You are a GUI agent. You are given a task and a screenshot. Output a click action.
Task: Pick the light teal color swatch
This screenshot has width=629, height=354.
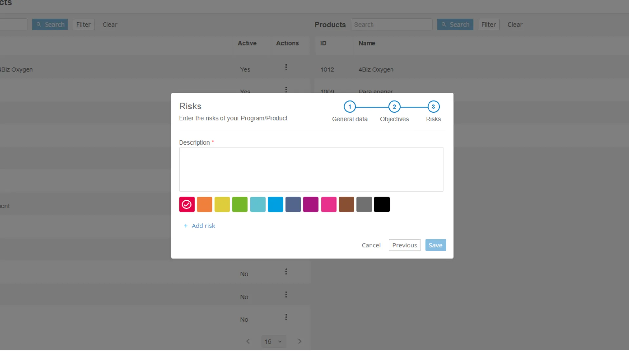[x=258, y=205]
